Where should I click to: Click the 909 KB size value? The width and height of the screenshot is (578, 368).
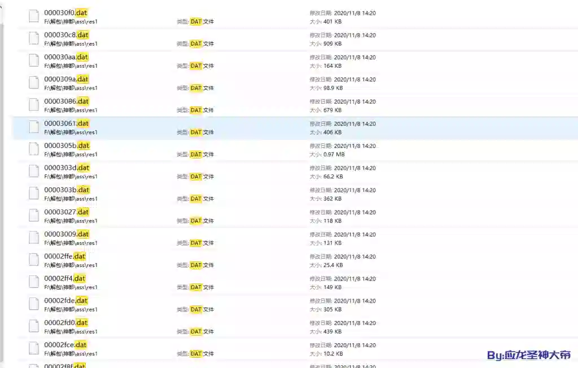click(332, 43)
